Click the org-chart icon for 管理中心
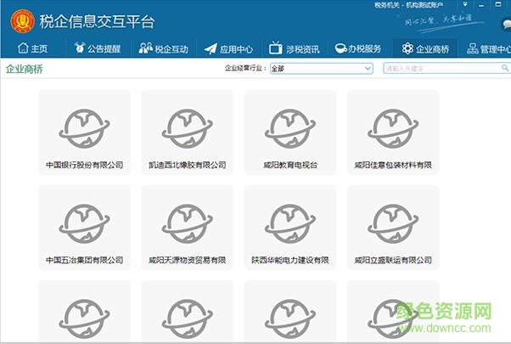511x344 pixels. 472,48
